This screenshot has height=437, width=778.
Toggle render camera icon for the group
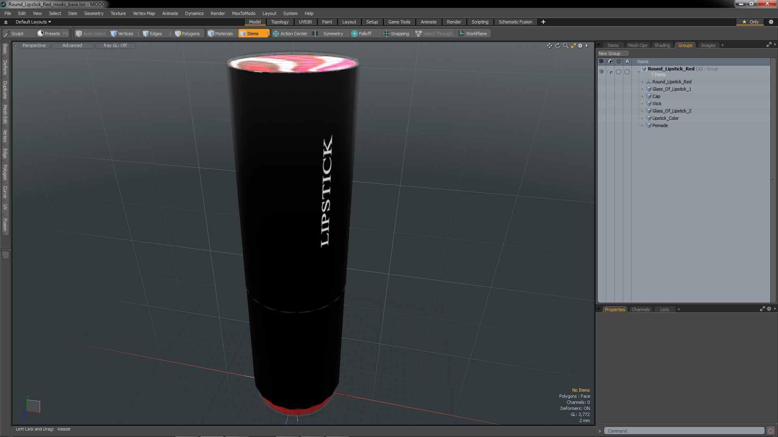point(610,72)
